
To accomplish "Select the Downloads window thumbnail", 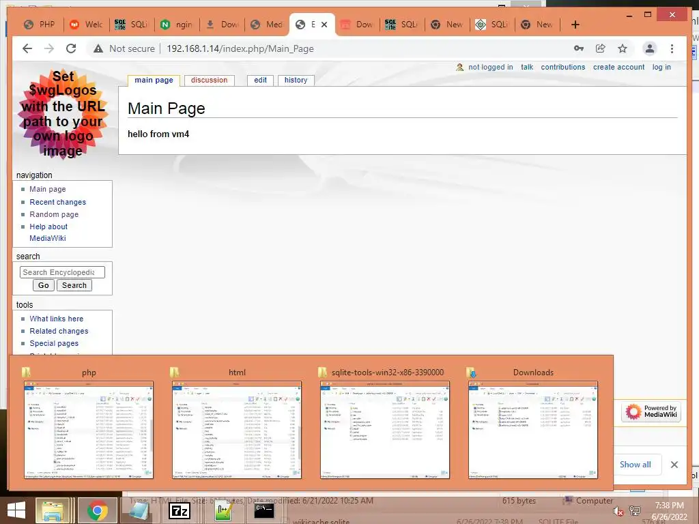I will click(533, 430).
